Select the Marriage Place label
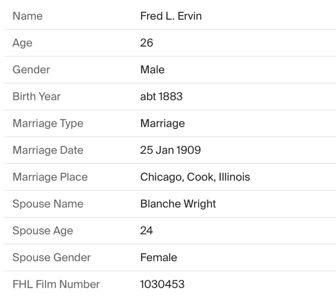336x304 pixels. click(50, 177)
